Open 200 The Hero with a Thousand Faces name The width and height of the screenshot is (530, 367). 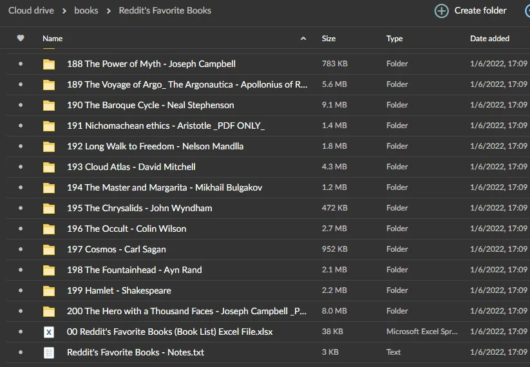[x=187, y=311]
